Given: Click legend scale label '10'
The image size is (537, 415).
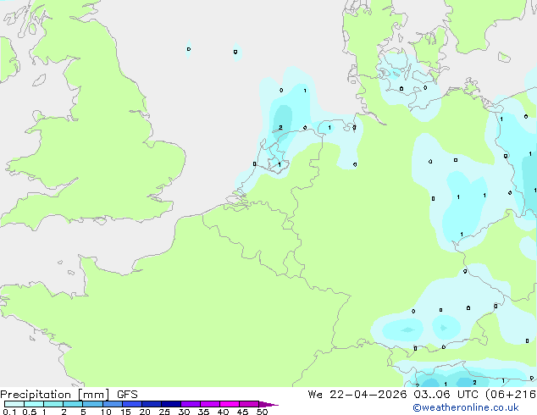Looking at the screenshot, I should tap(106, 412).
